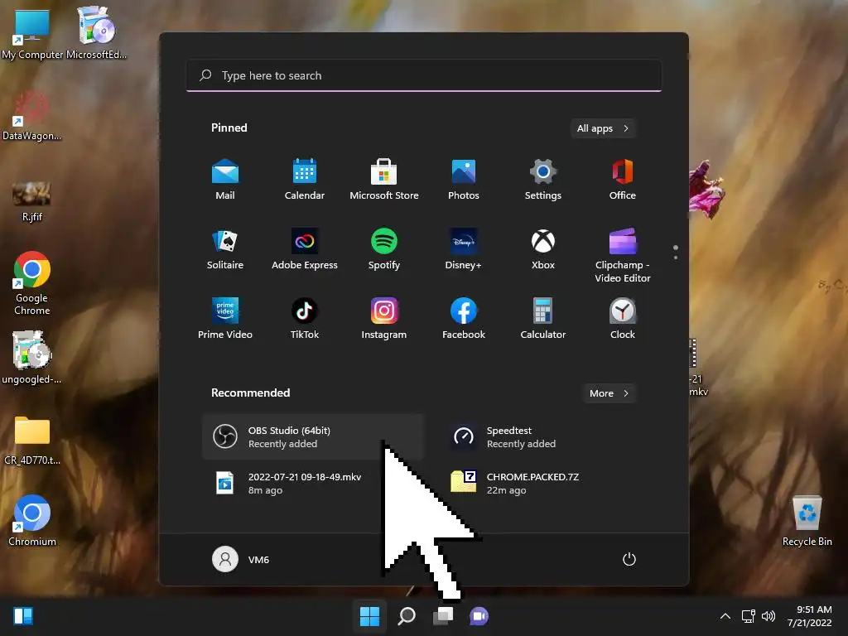This screenshot has width=848, height=636.
Task: Open recommended OBS Studio (64bit)
Action: [312, 437]
